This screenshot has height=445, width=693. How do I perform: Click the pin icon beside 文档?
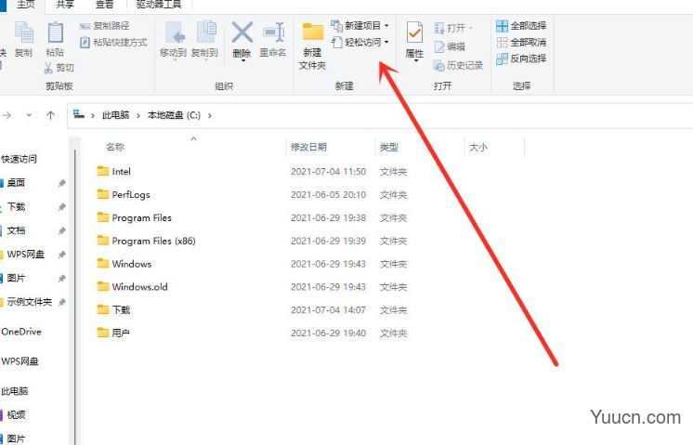click(62, 230)
